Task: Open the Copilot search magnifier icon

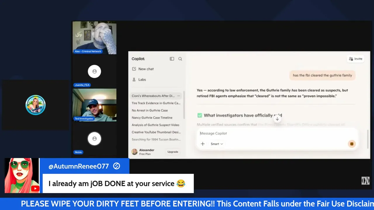Action: [180, 59]
